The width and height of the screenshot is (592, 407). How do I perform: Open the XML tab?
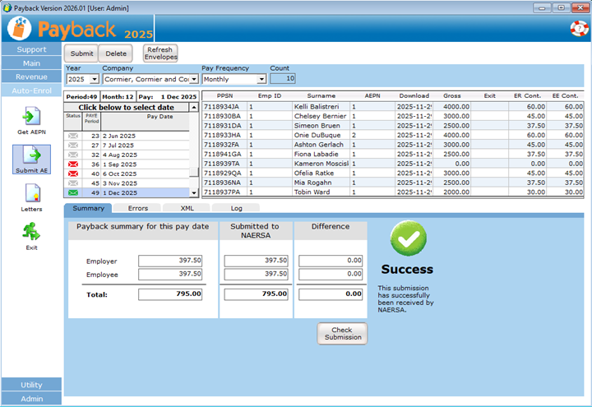[187, 209]
